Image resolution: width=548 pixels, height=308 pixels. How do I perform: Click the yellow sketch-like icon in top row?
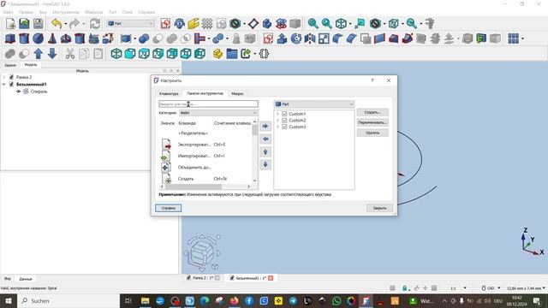coord(194,23)
